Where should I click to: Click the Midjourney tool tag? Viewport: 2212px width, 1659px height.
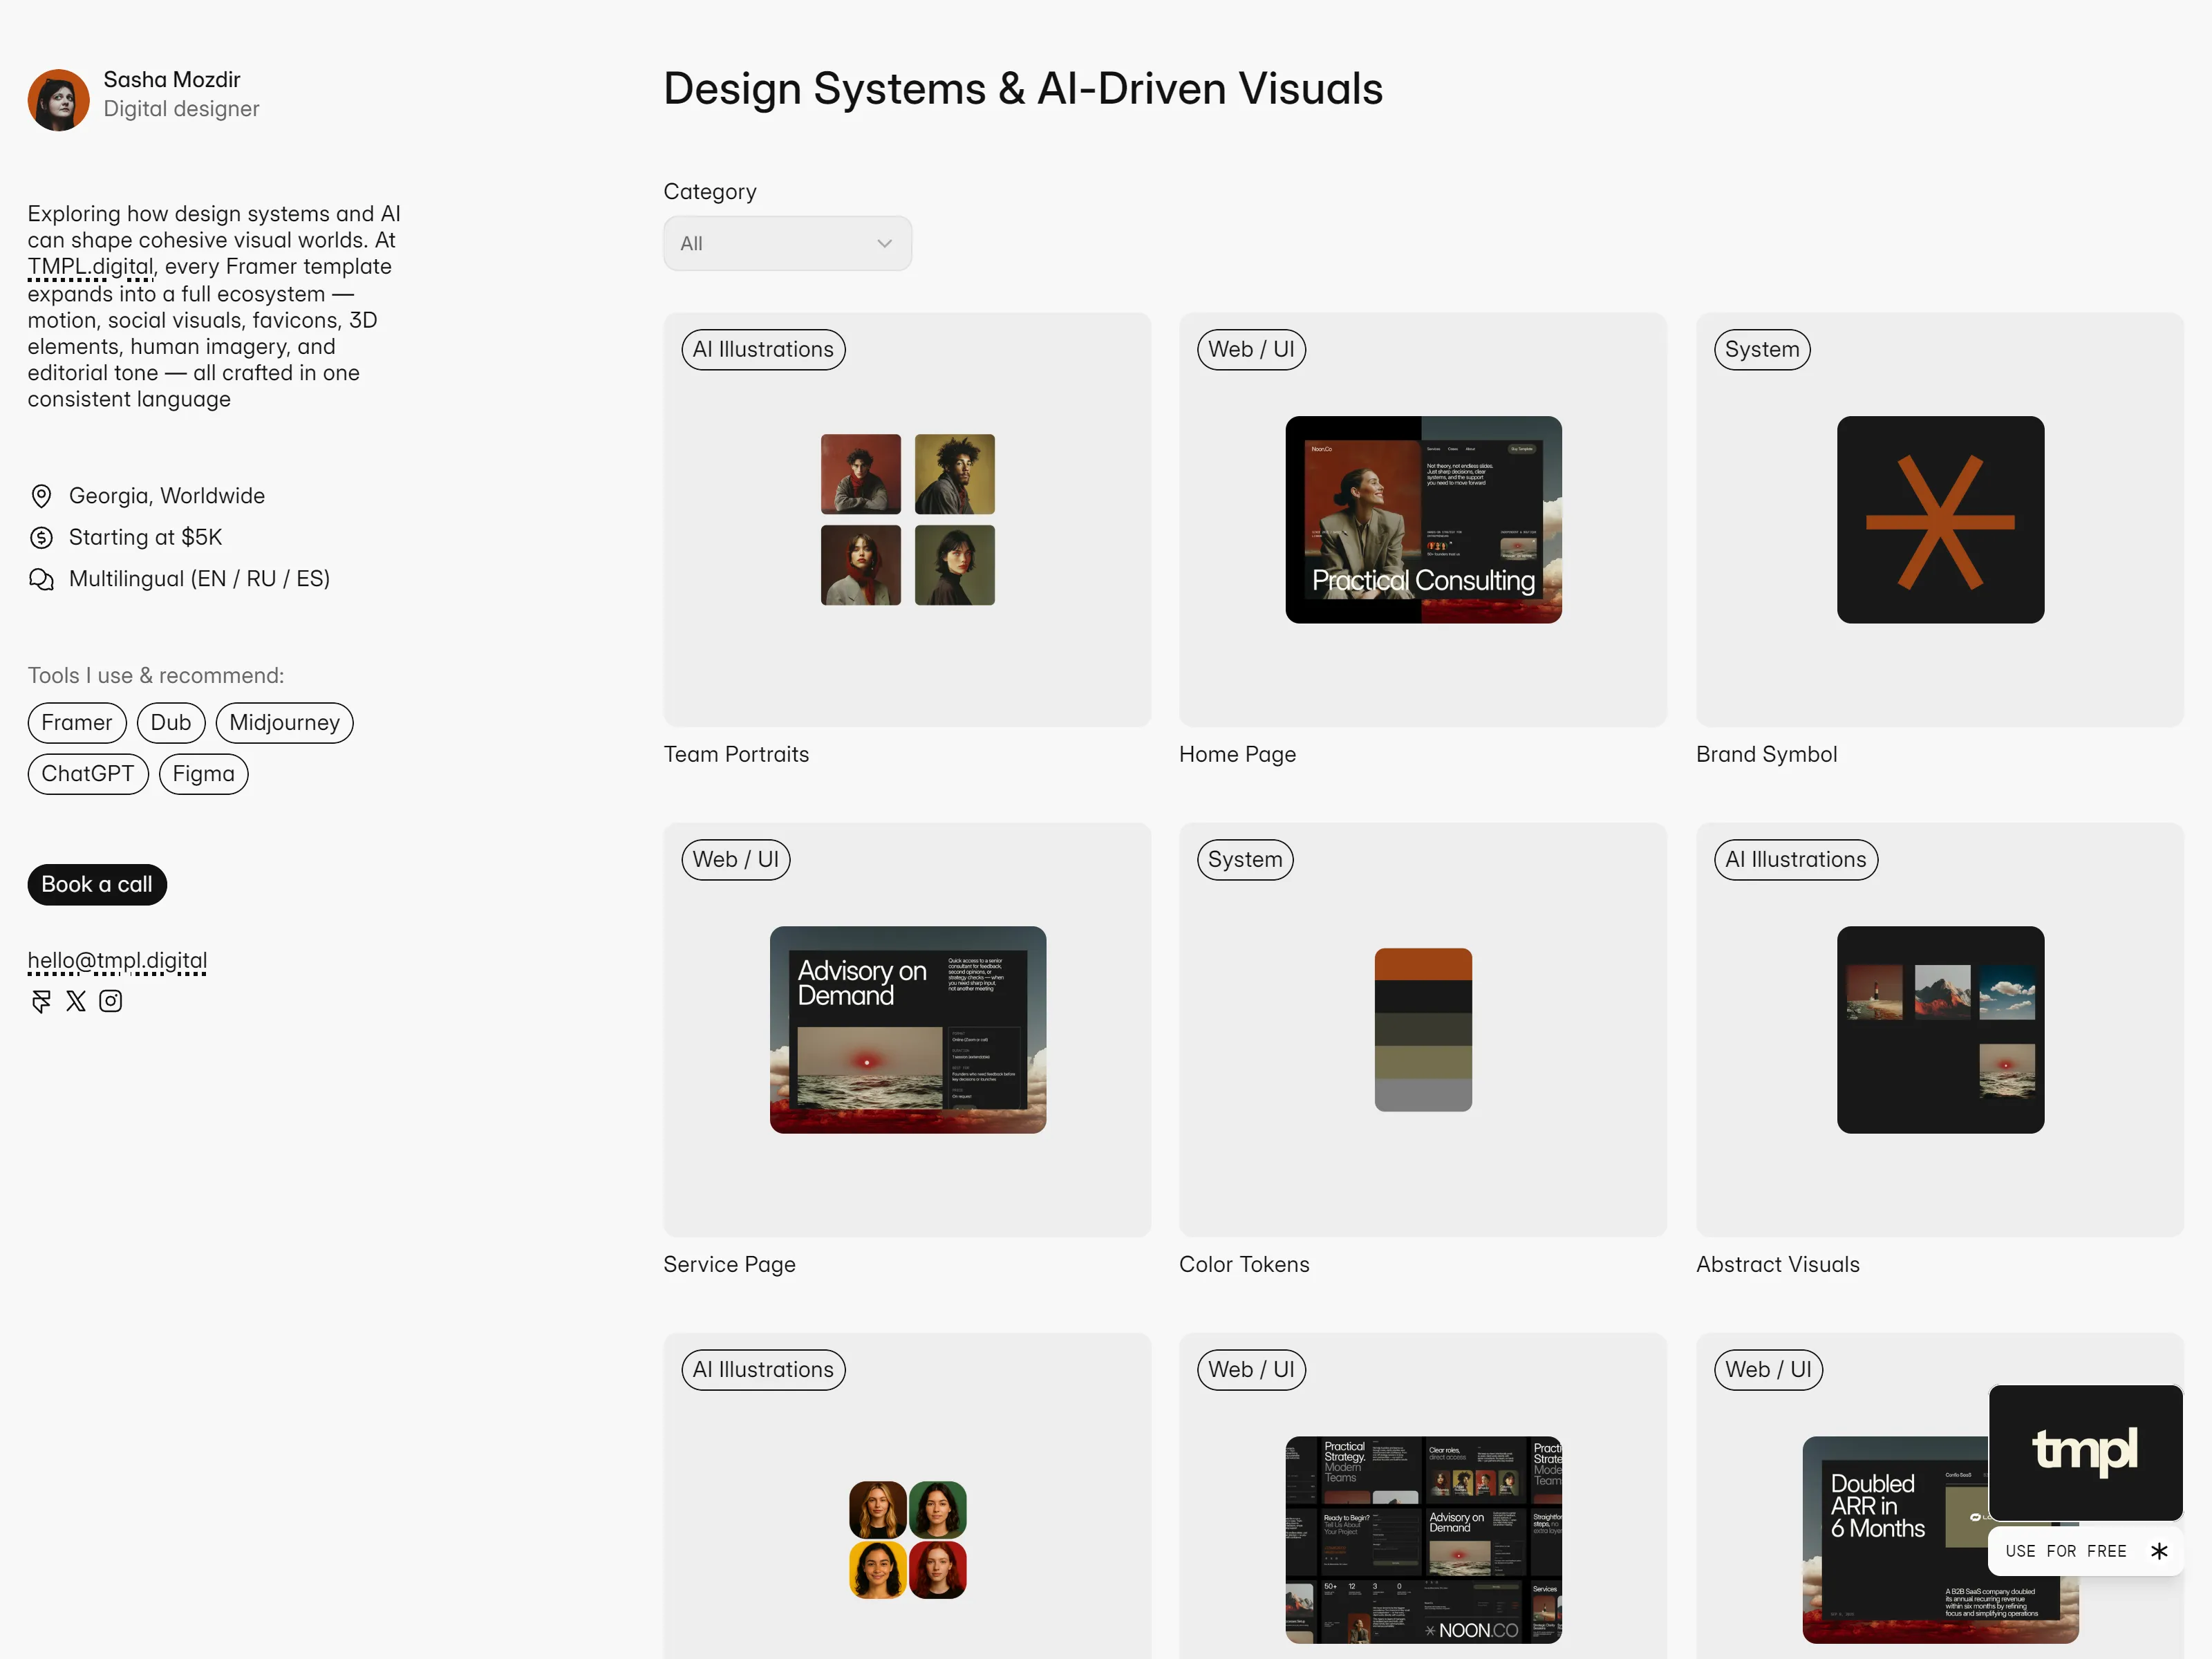click(x=285, y=723)
